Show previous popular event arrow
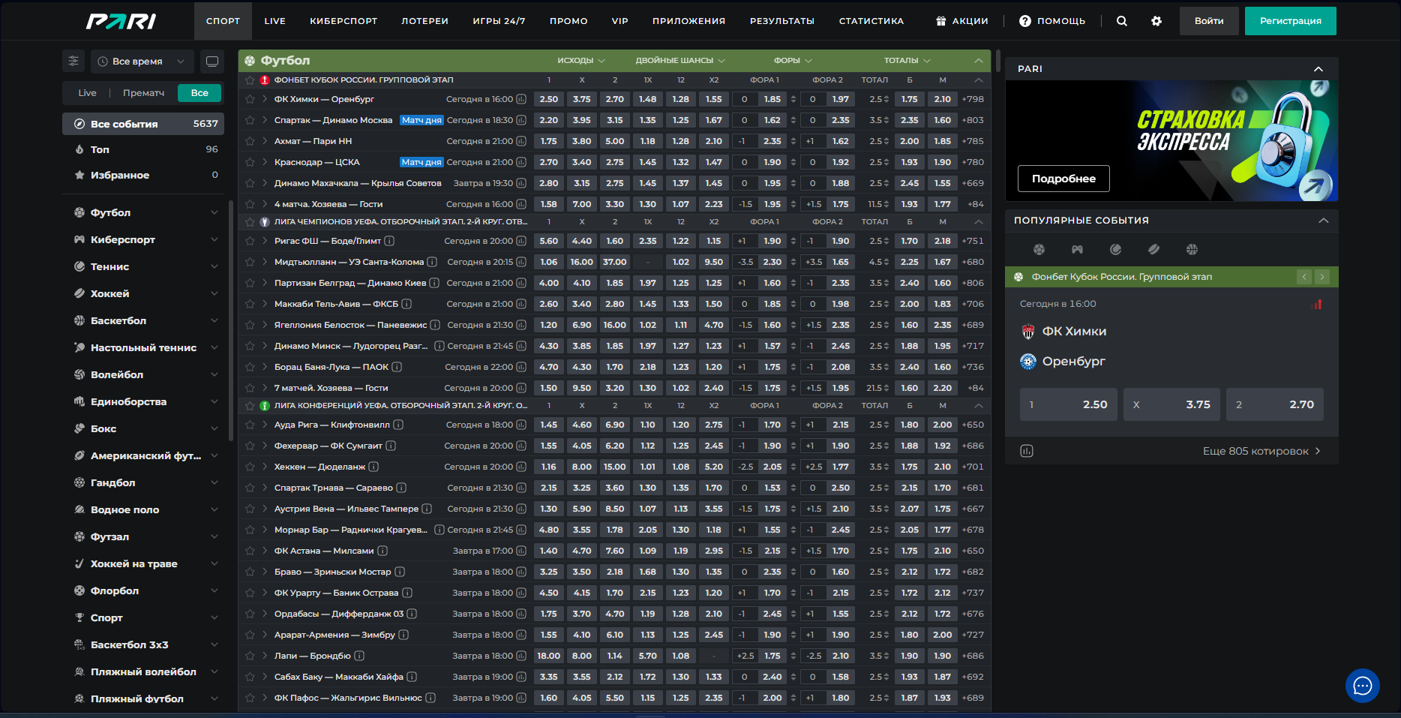Viewport: 1401px width, 718px height. point(1304,277)
